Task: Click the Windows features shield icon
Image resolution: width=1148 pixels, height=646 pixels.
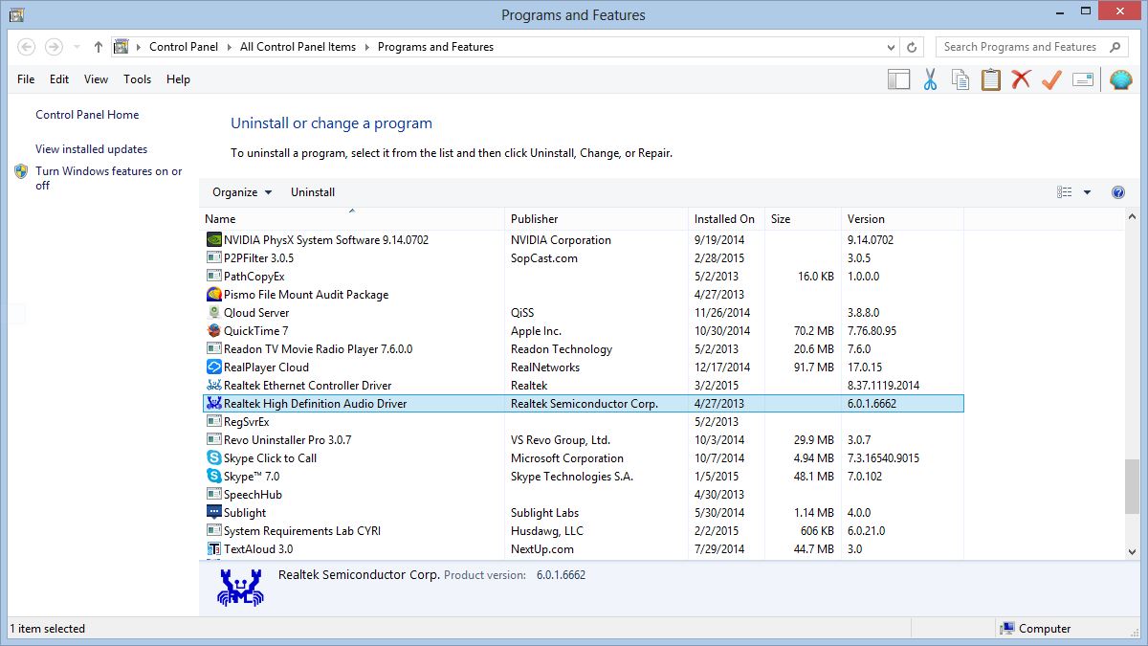Action: pyautogui.click(x=22, y=172)
